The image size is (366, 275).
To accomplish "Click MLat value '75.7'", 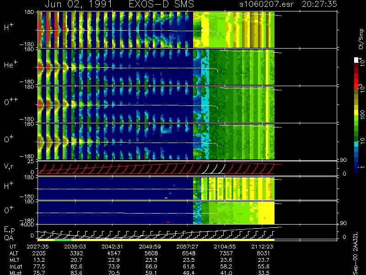I will pos(39,273).
